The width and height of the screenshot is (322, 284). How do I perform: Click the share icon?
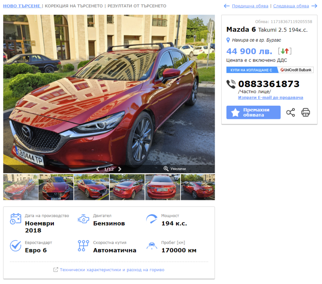pyautogui.click(x=291, y=112)
